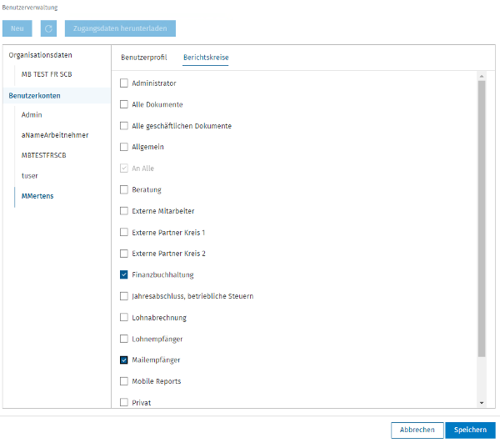This screenshot has height=443, width=500.
Task: Enable the Beratung checkbox
Action: [123, 189]
